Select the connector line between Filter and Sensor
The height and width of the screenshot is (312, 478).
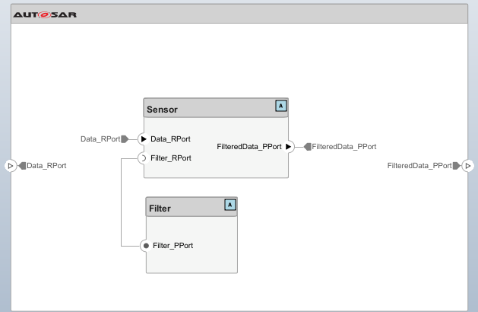(x=122, y=202)
